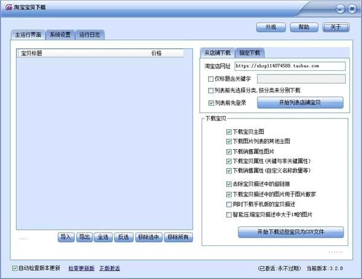Viewport: 362px width, 279px height.
Task: Enable 智能压缩宝贝描述中大于1M的图片 checkbox
Action: [229, 215]
